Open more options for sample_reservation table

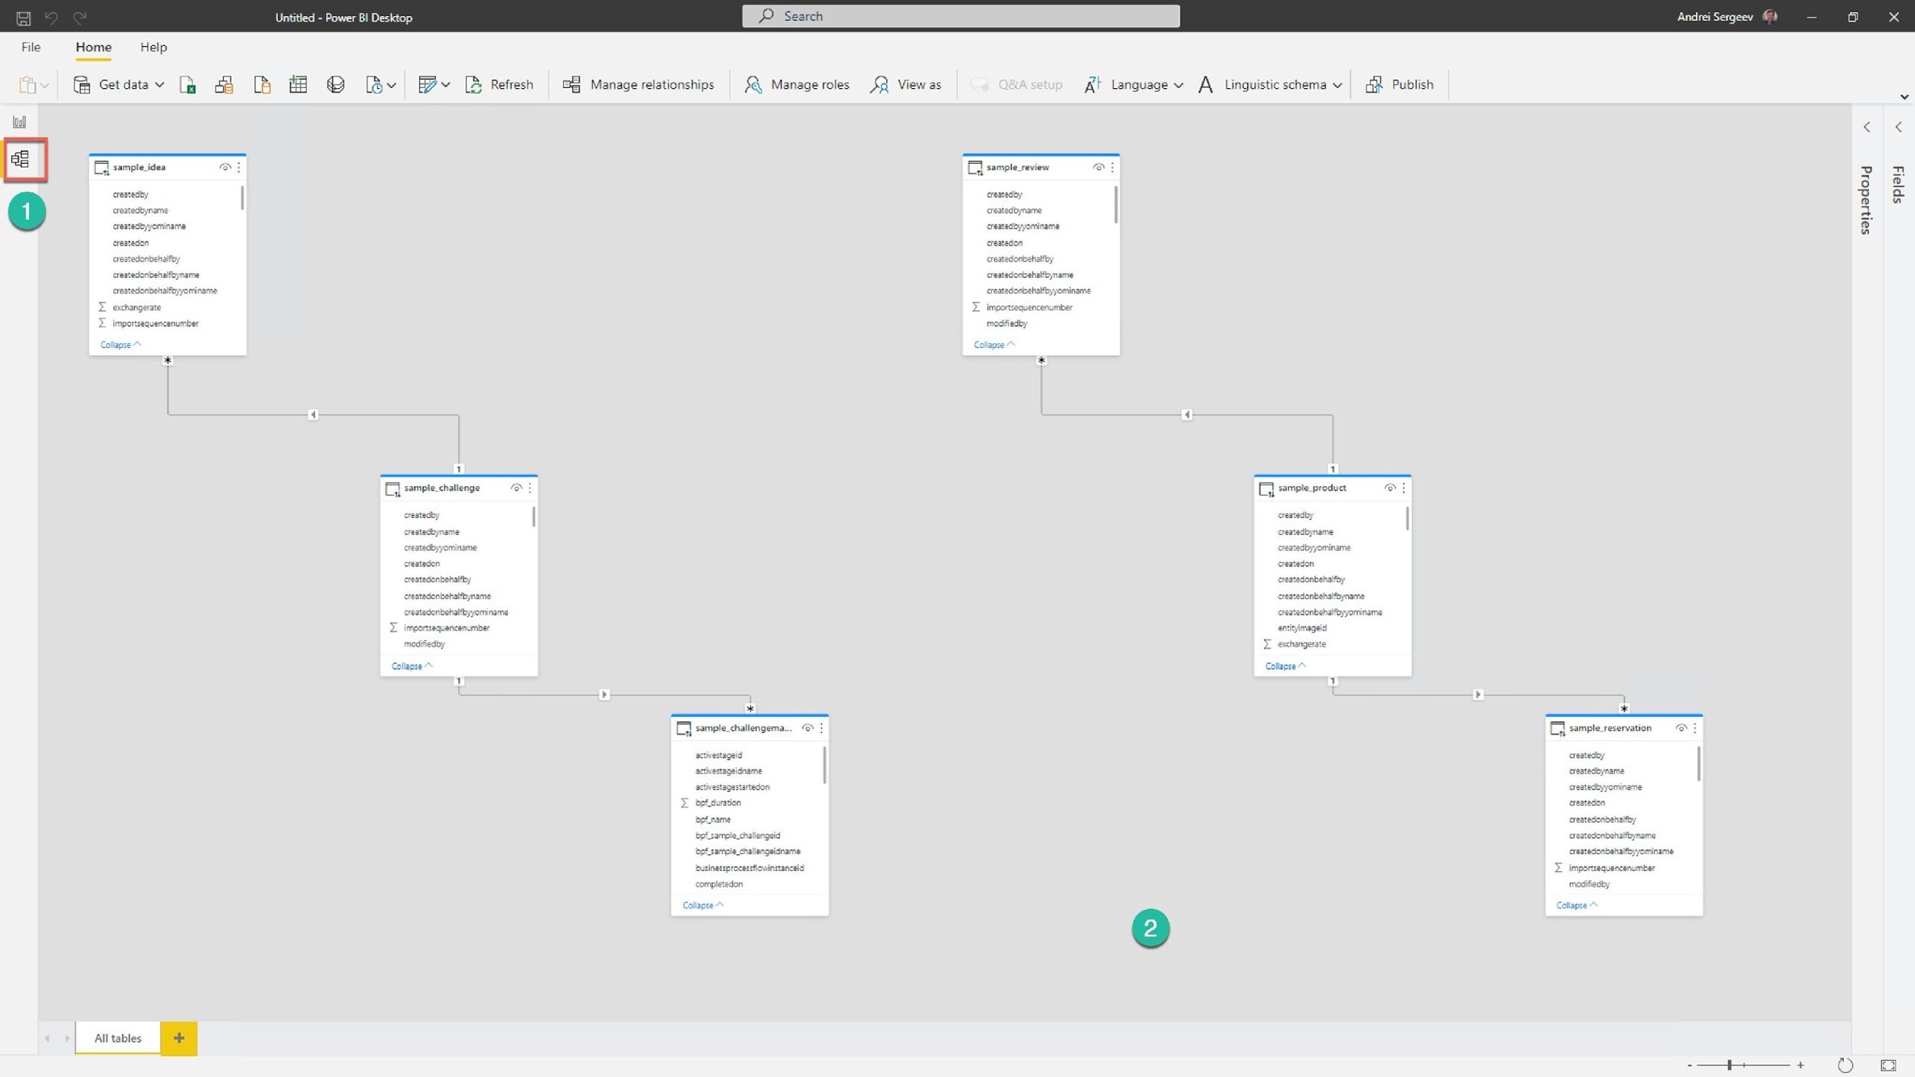tap(1694, 728)
